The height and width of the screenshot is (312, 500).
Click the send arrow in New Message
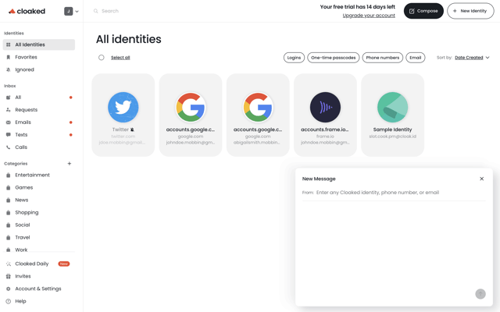[x=480, y=294]
